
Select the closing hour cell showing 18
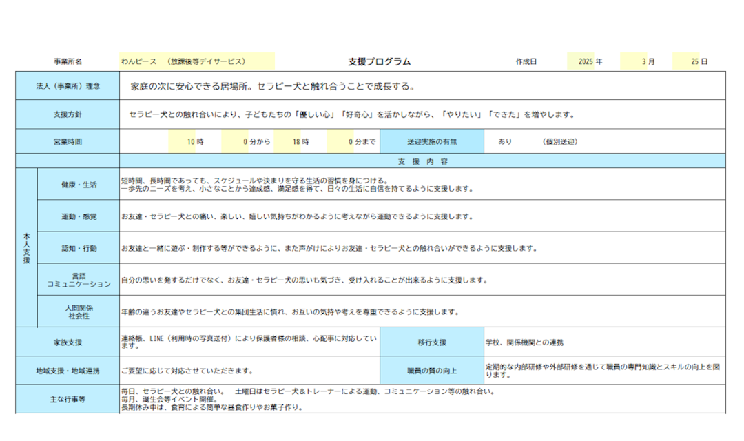pos(287,141)
